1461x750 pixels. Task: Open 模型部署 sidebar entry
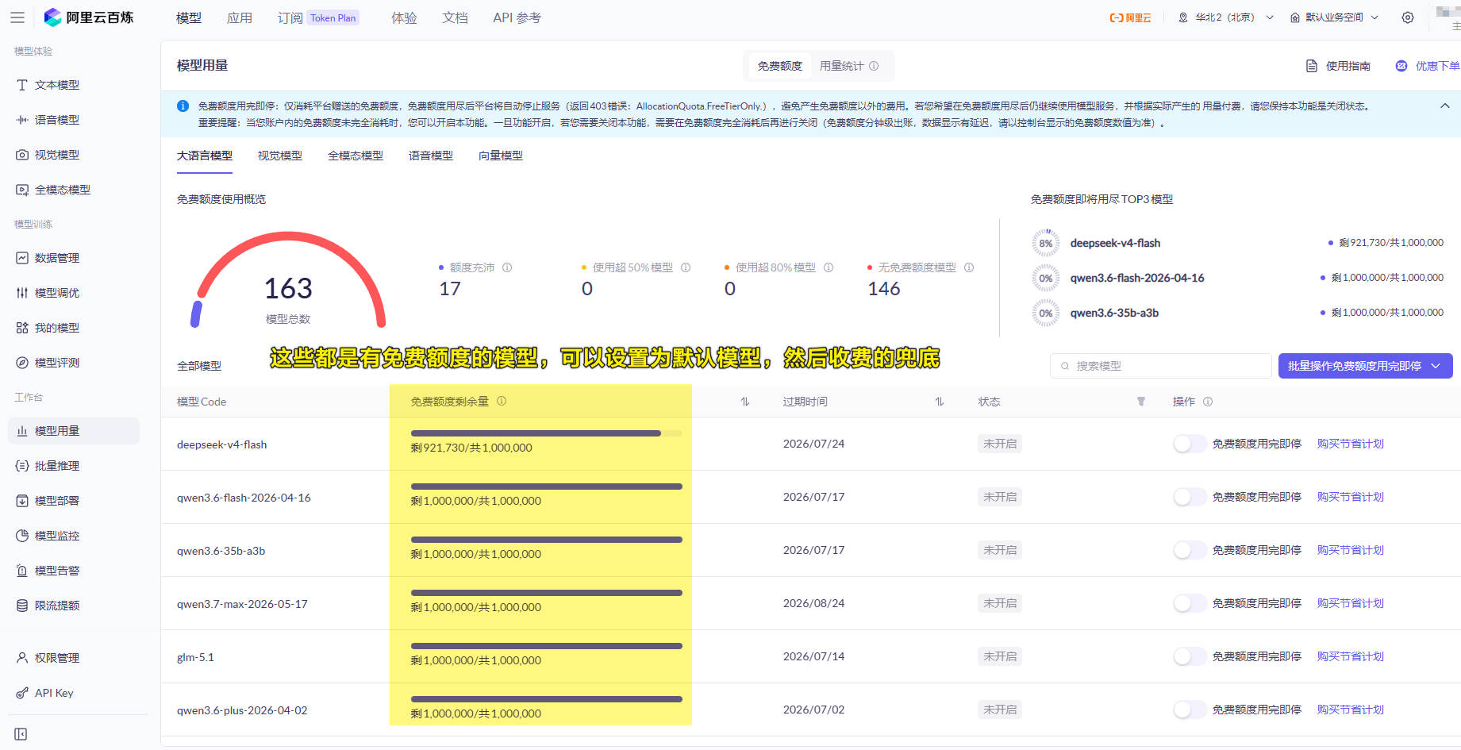[x=56, y=501]
